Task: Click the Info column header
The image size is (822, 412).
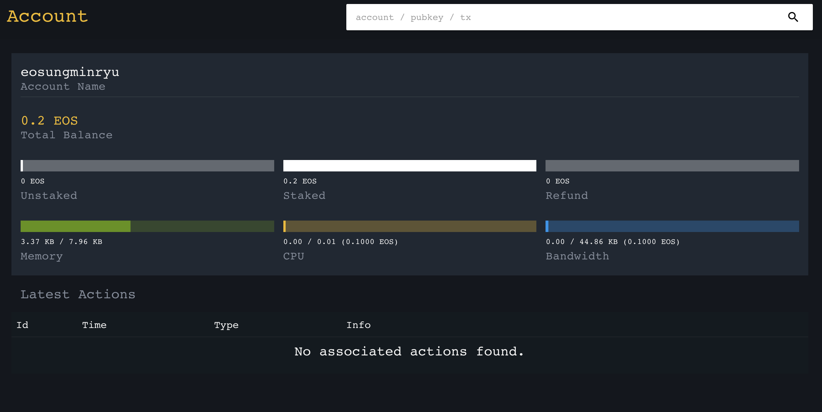Action: tap(358, 325)
